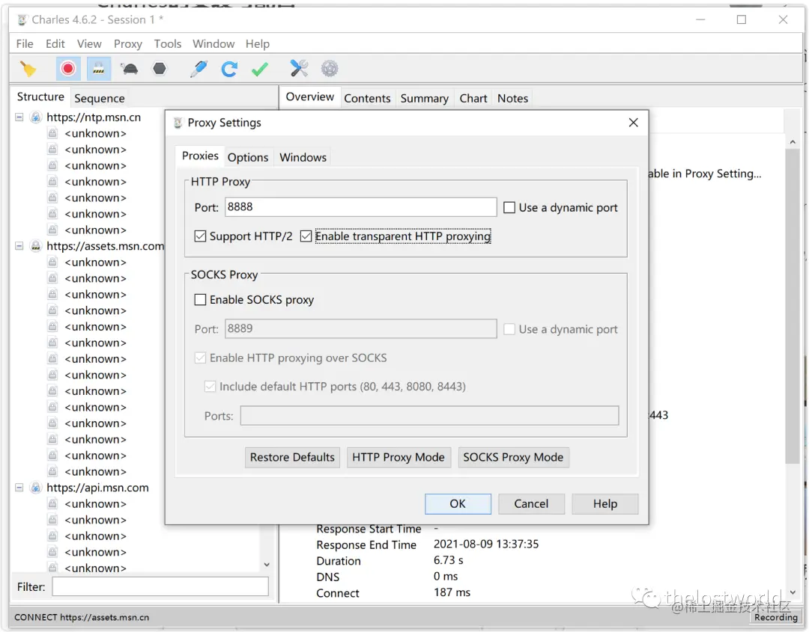Open the Summary tab

(425, 99)
